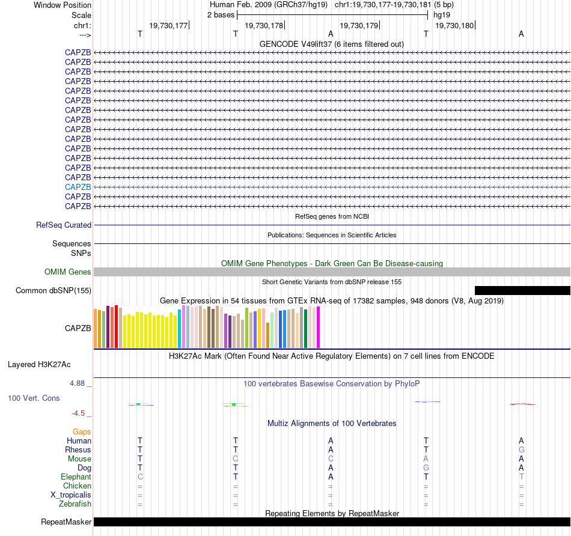The height and width of the screenshot is (536, 571).
Task: Click the C base in Elephant row
Action: coord(140,477)
